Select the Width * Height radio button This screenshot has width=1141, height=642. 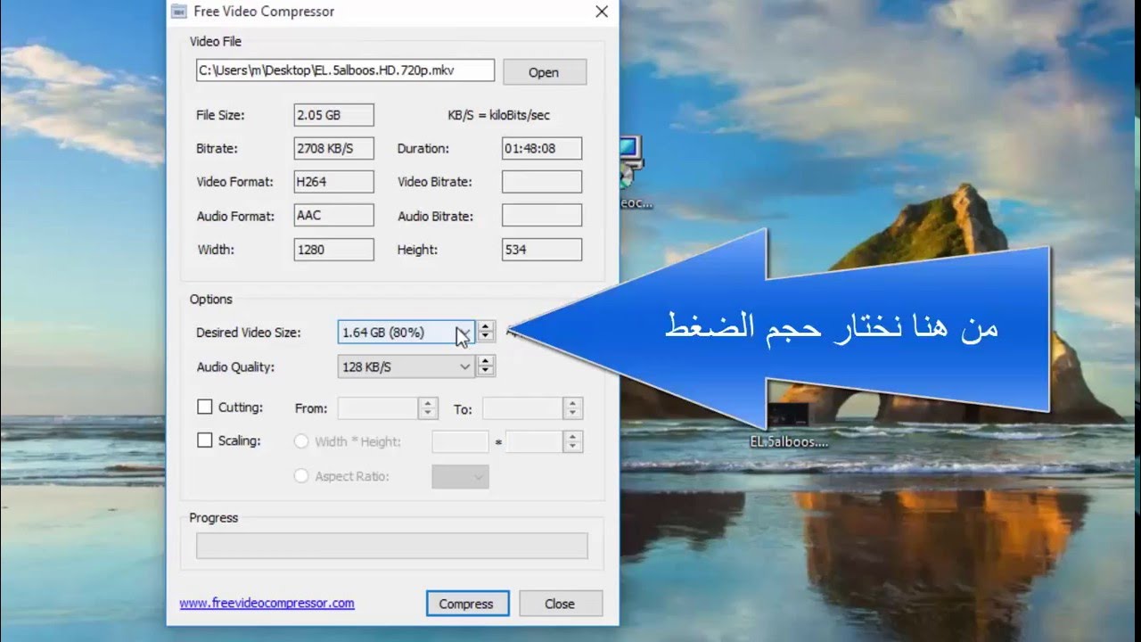301,440
